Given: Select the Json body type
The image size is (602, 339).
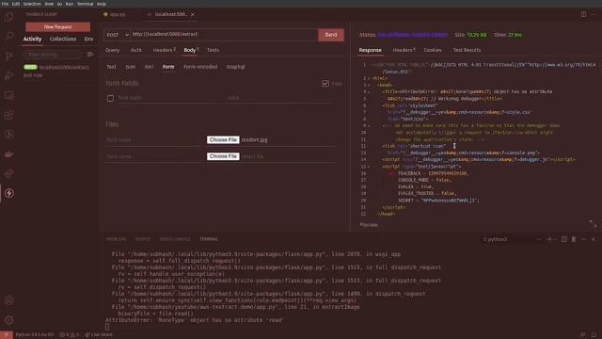Looking at the screenshot, I should 130,67.
